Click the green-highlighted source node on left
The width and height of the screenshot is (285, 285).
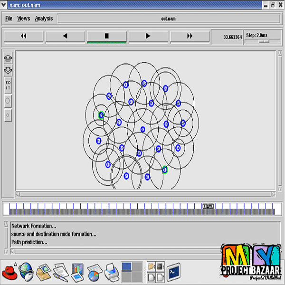101,115
